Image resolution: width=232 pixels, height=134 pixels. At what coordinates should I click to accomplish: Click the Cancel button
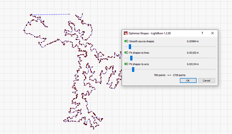coord(206,81)
